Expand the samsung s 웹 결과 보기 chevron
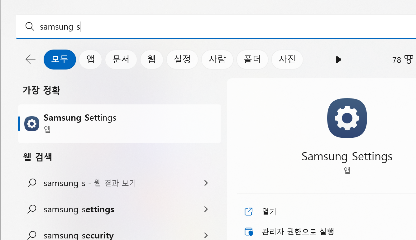The width and height of the screenshot is (416, 240). (206, 183)
